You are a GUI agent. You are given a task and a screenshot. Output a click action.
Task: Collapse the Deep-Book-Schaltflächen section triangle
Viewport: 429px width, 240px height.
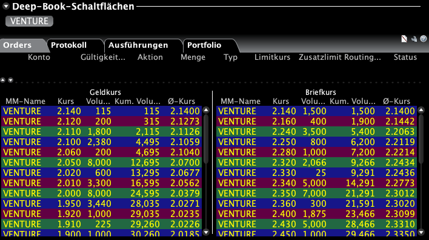[5, 6]
